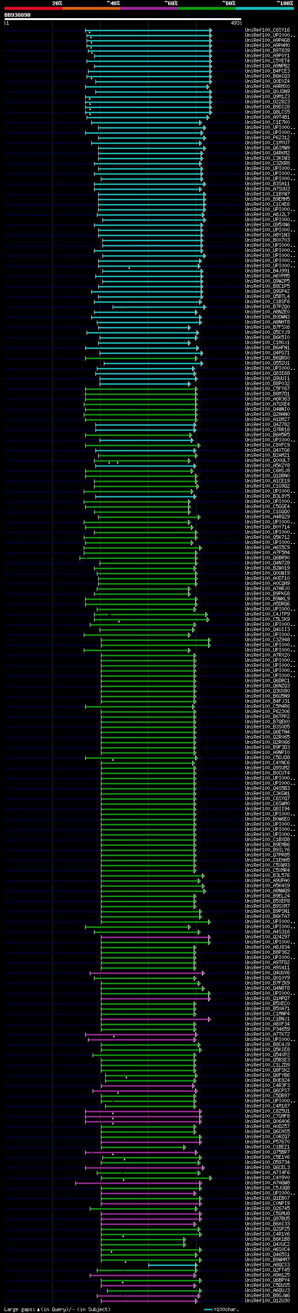Click the hit label UniRef100_P34659
This screenshot has height=1313, width=298.
(x=267, y=1030)
